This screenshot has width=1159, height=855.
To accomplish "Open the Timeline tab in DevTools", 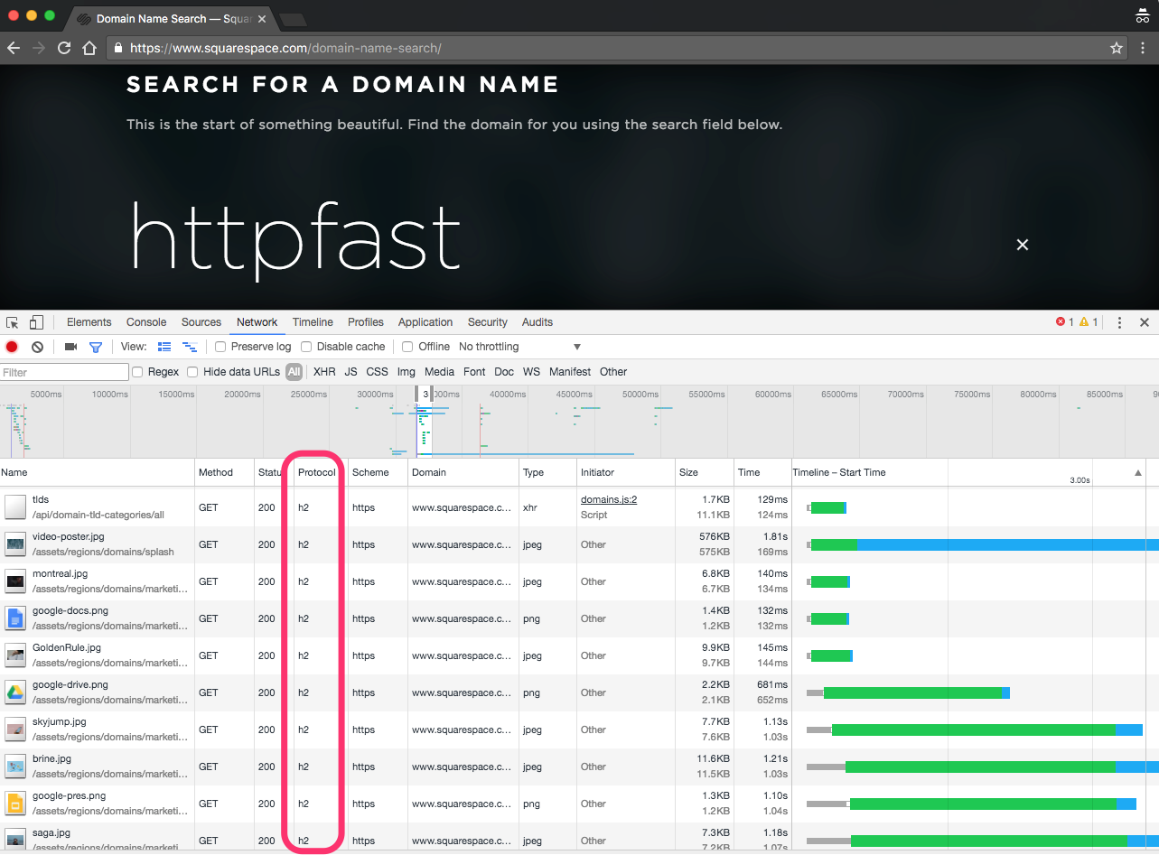I will pyautogui.click(x=313, y=322).
